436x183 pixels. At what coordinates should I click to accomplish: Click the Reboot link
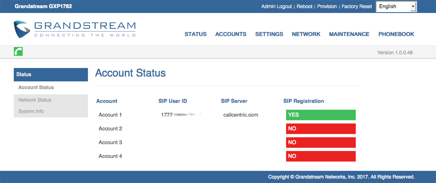305,7
